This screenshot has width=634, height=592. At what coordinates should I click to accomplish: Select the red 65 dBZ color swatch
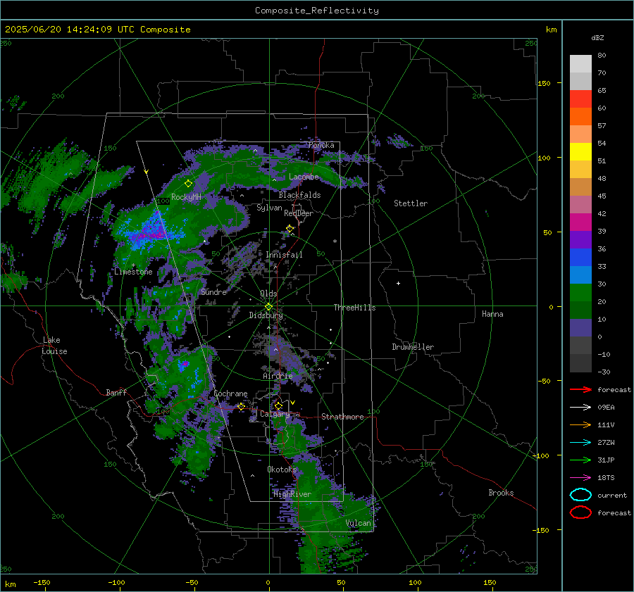coord(580,99)
